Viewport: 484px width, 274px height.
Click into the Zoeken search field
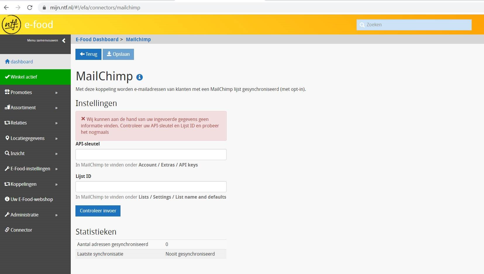tap(414, 25)
